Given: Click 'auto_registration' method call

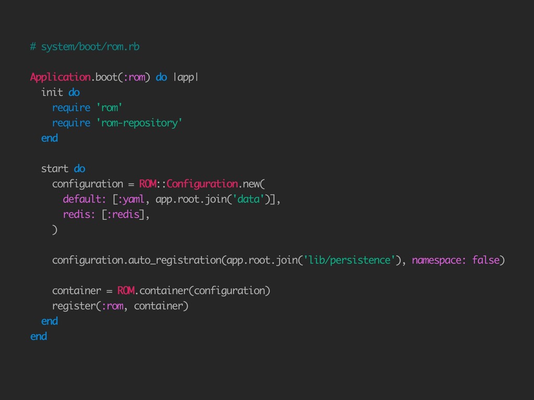Looking at the screenshot, I should (175, 260).
